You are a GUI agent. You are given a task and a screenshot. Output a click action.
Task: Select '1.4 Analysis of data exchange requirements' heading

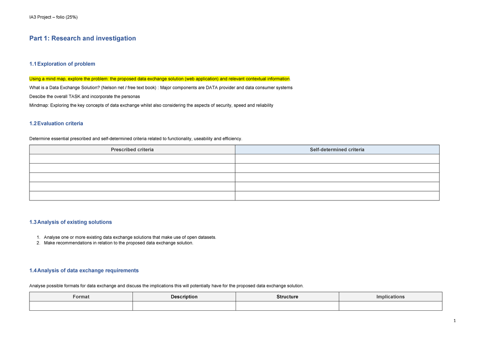[x=84, y=271]
